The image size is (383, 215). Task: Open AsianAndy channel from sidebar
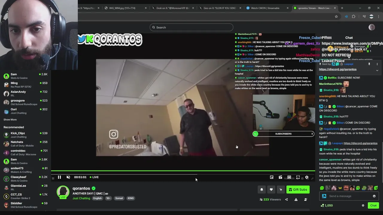[x=25, y=93]
